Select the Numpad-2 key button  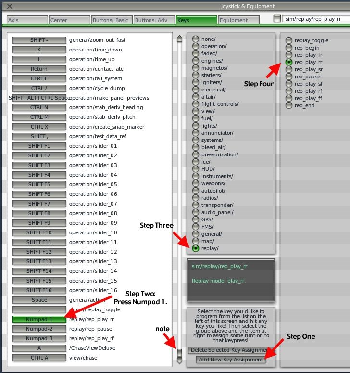pyautogui.click(x=39, y=329)
